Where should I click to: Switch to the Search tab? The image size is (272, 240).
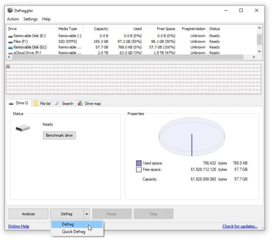click(x=64, y=103)
